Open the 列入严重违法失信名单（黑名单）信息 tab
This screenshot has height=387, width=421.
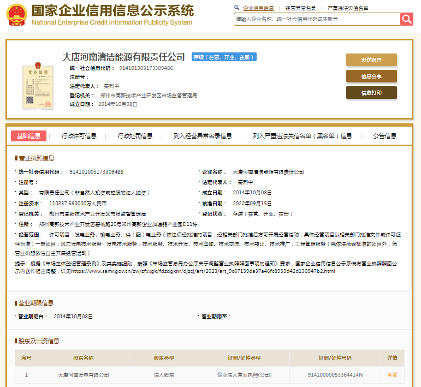click(x=303, y=136)
